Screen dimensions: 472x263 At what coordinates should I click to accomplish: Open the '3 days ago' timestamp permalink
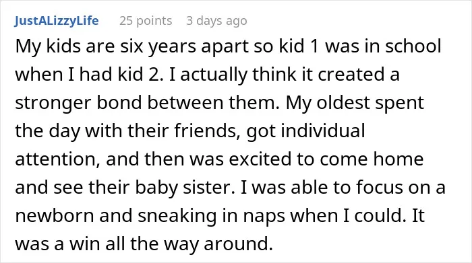[216, 21]
